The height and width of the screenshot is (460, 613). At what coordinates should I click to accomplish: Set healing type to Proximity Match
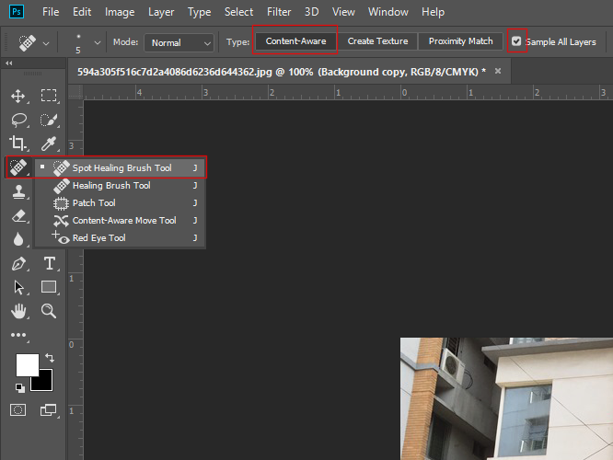pos(460,41)
